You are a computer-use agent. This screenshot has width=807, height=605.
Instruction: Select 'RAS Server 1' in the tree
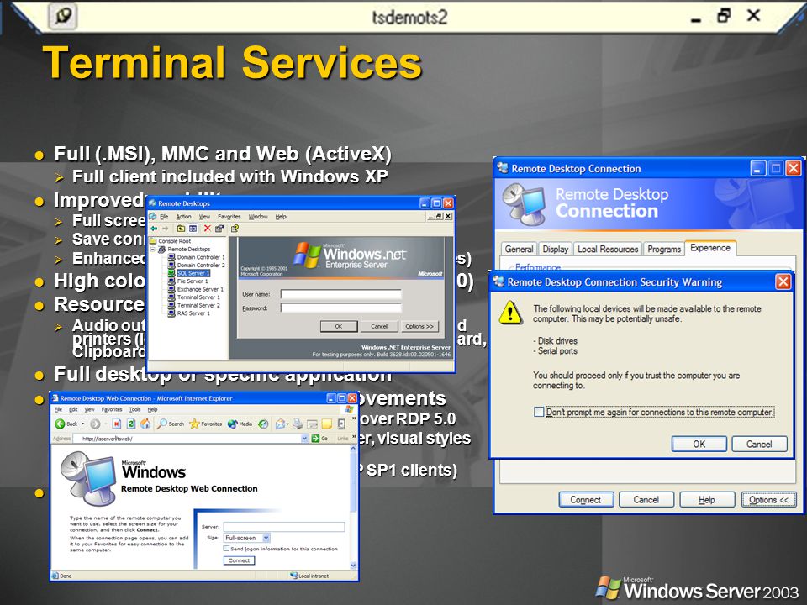193,313
